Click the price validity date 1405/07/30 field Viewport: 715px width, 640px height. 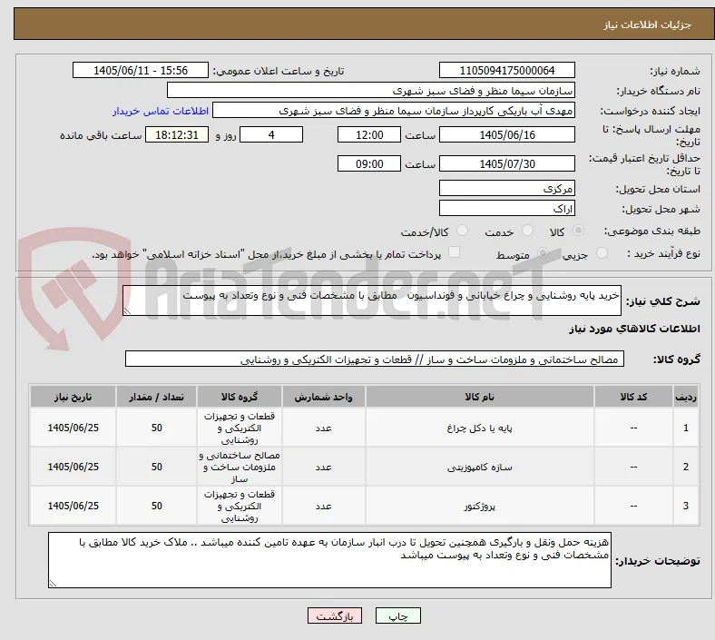tap(506, 163)
